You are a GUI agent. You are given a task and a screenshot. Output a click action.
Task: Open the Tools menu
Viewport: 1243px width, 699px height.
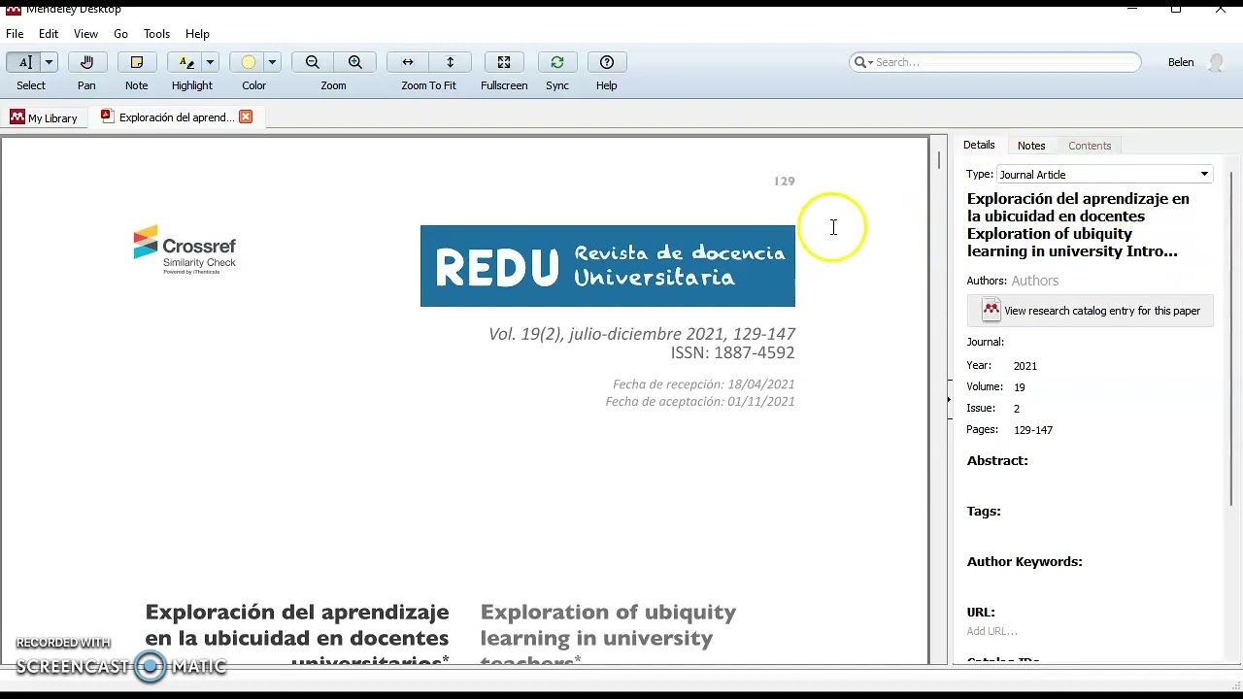[156, 34]
